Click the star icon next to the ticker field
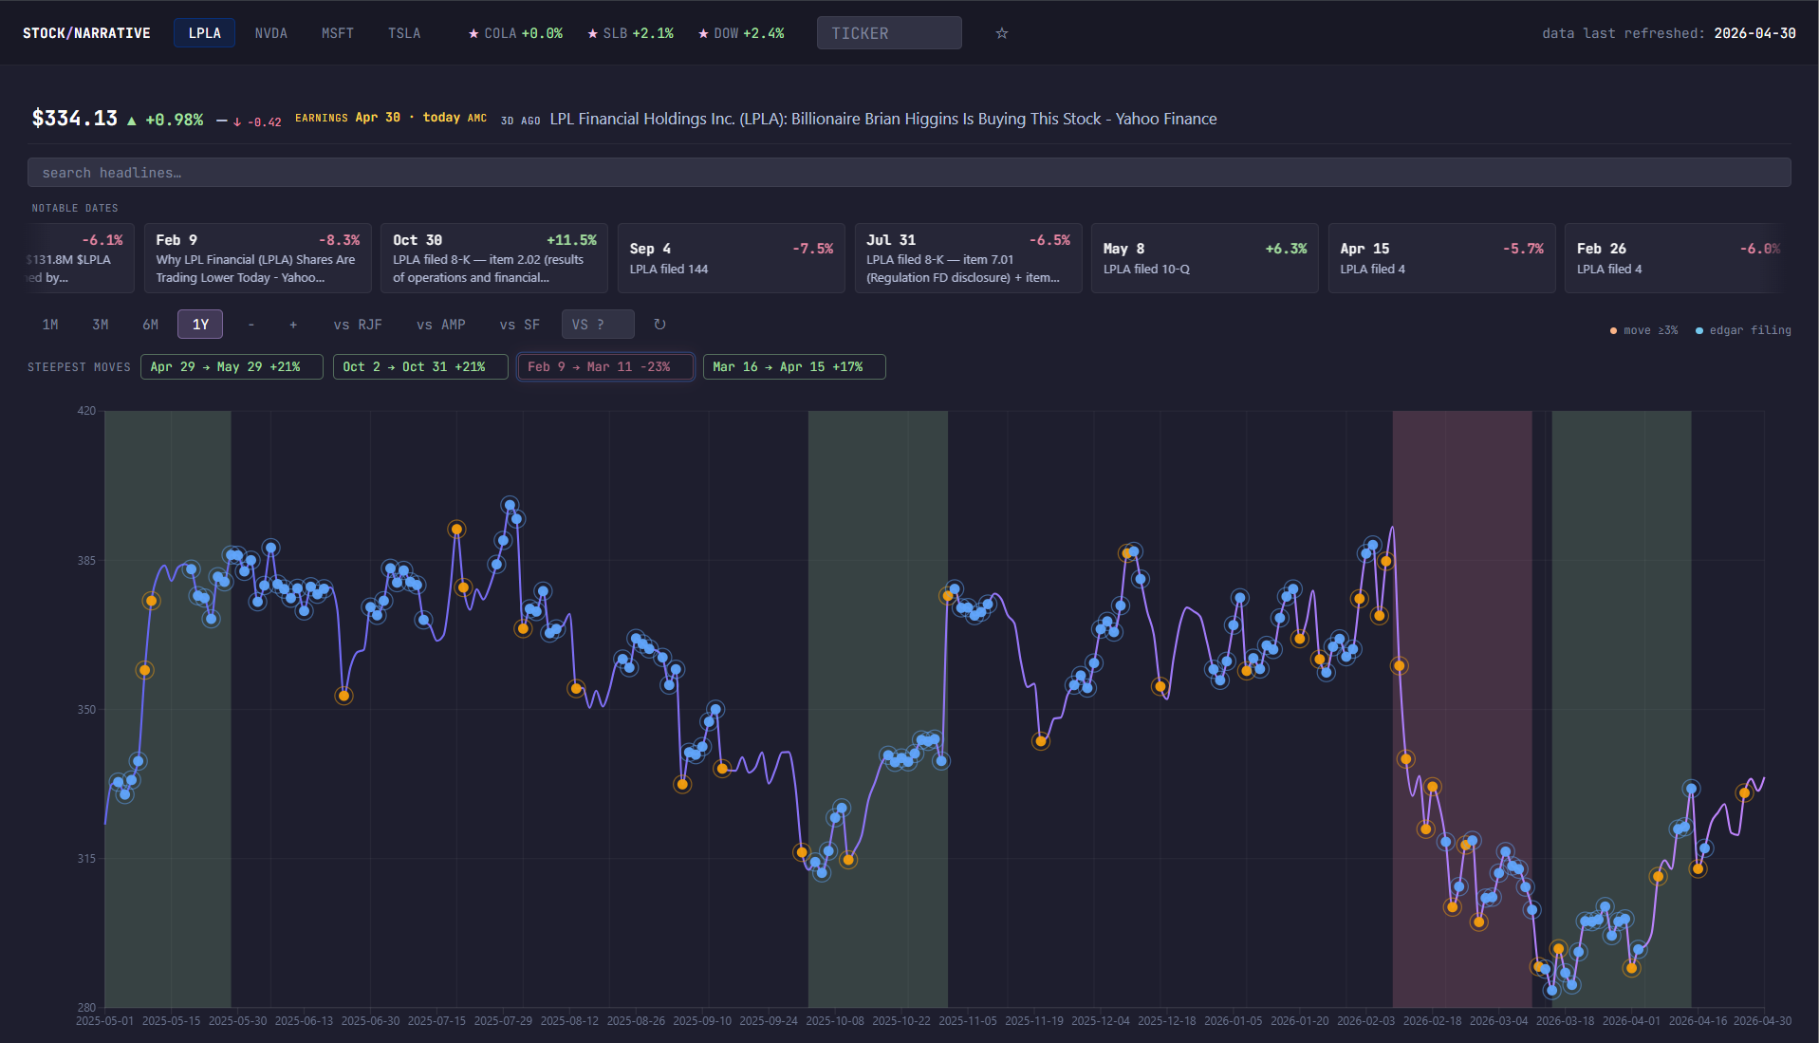Viewport: 1819px width, 1043px height. (x=1001, y=33)
